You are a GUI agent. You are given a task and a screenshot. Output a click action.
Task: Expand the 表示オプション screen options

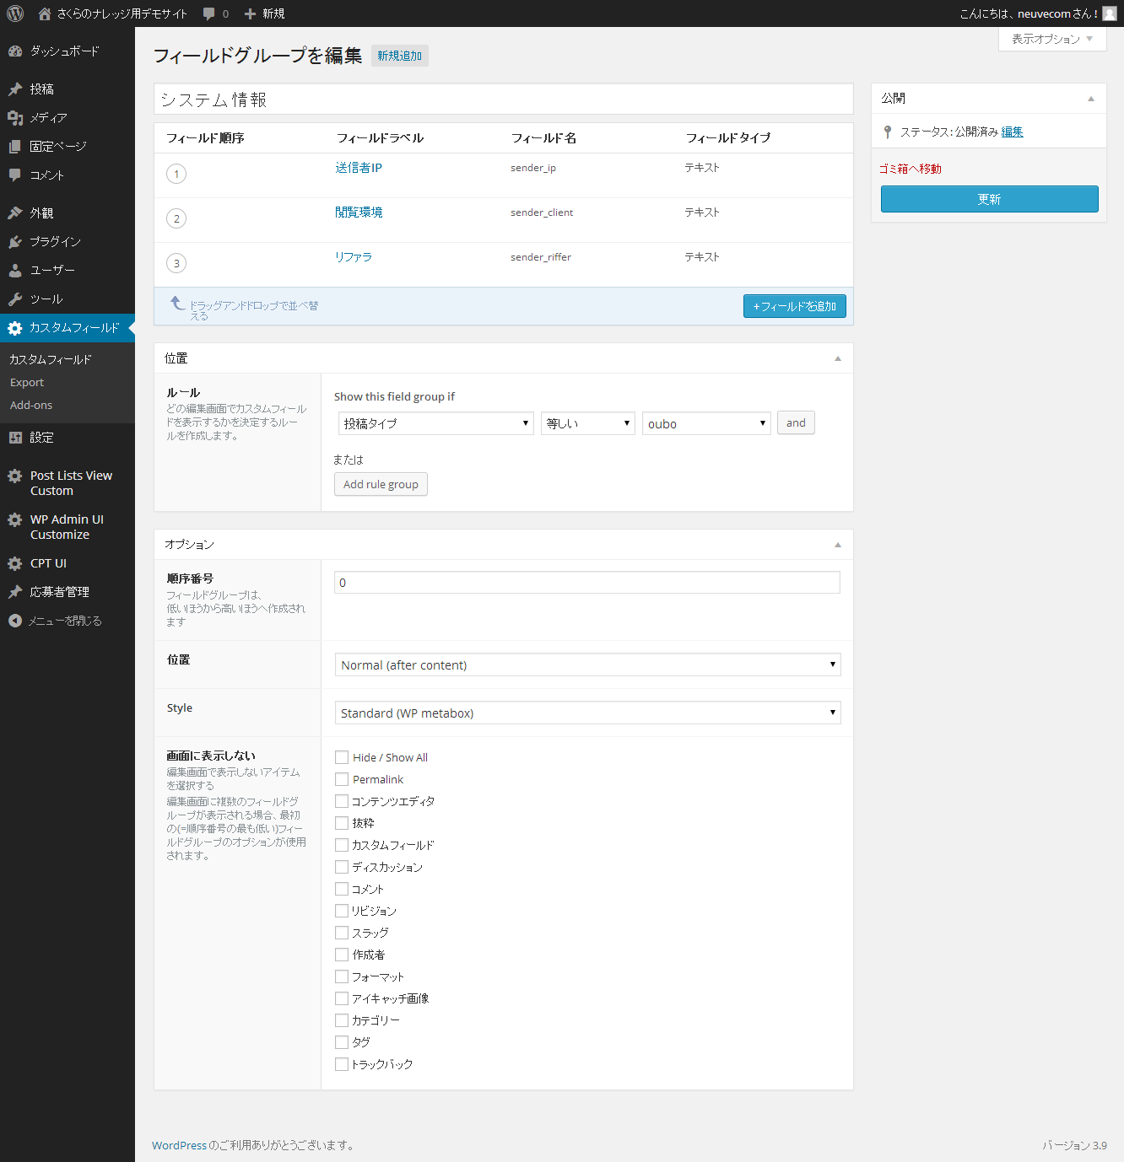click(x=1051, y=39)
